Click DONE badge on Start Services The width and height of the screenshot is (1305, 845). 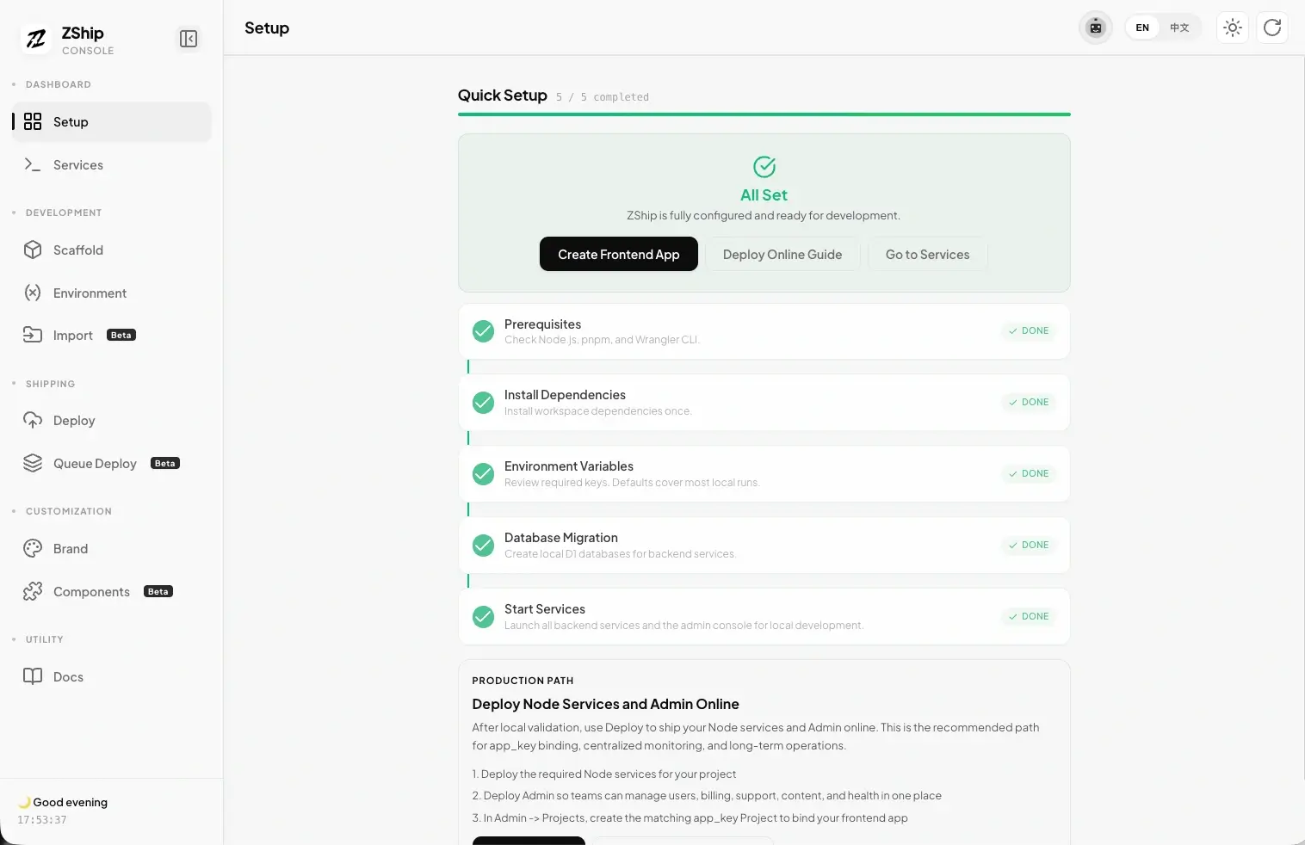(1029, 616)
